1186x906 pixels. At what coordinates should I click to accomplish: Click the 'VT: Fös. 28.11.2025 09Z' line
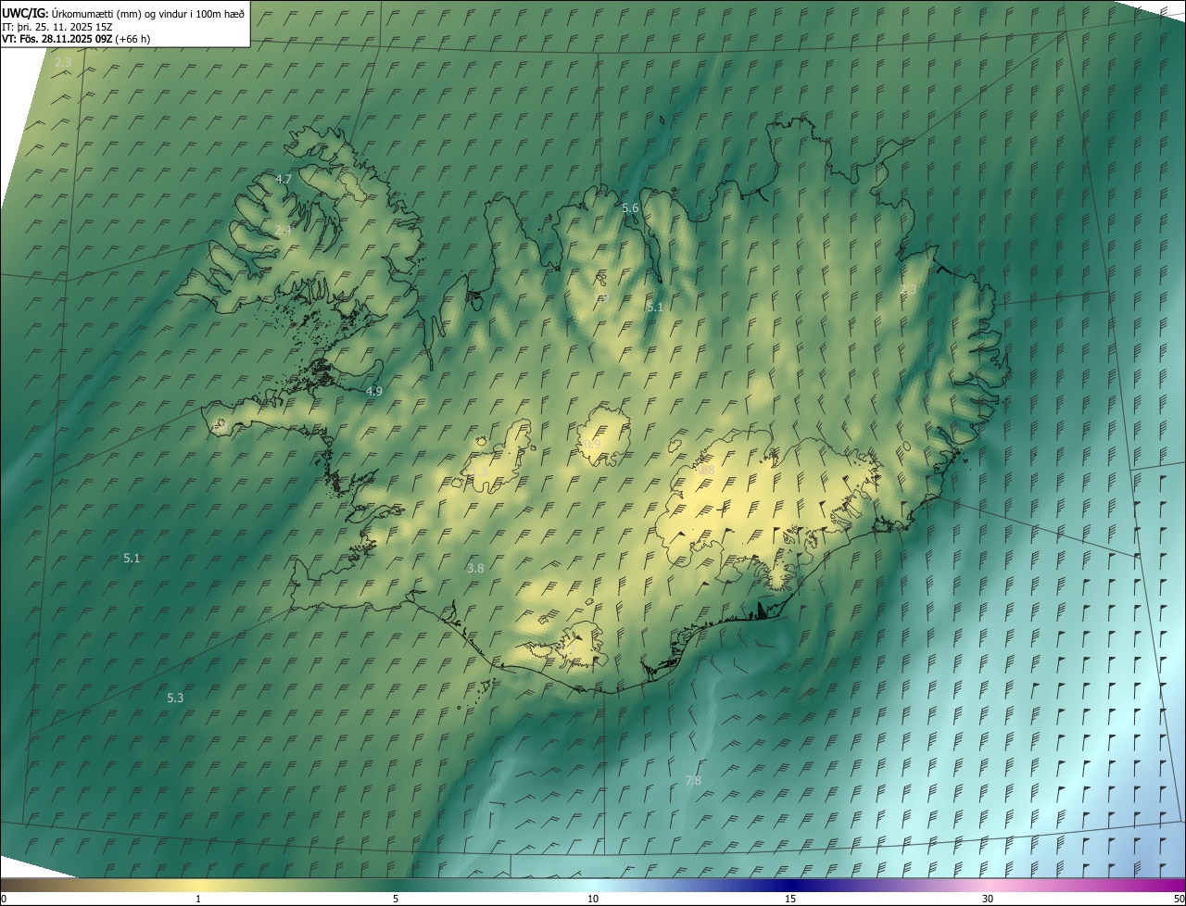tap(57, 39)
